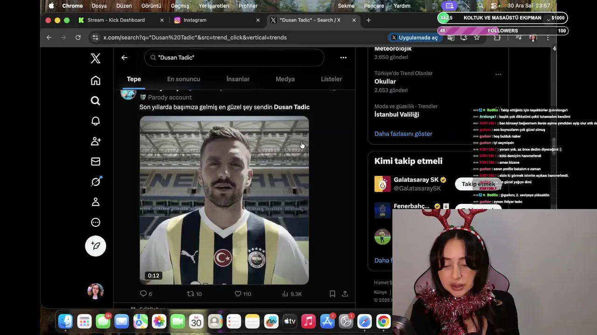Screen dimensions: 597x335
Task: Open Chrome tab search chevron
Action: (x=548, y=20)
